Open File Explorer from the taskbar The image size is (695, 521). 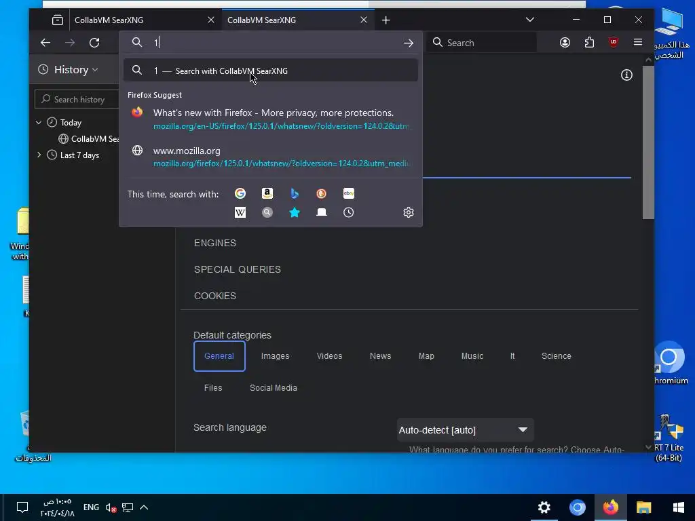[x=643, y=507]
